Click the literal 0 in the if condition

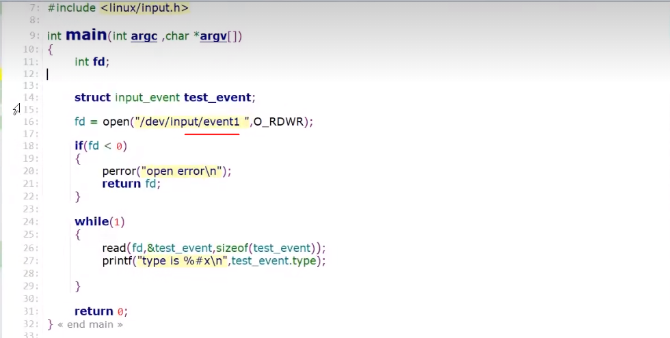click(x=119, y=146)
